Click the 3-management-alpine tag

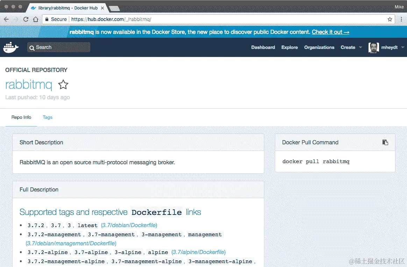220,261
